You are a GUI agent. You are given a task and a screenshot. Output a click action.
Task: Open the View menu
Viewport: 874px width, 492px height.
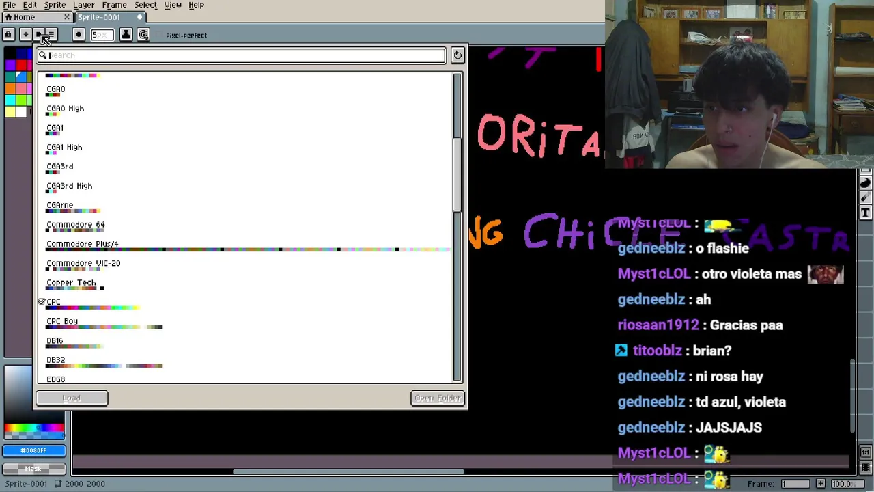pos(173,5)
